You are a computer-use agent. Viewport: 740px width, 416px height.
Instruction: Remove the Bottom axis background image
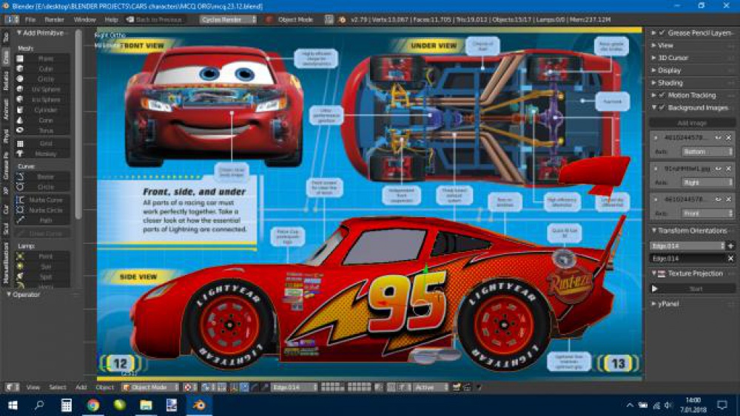[729, 137]
